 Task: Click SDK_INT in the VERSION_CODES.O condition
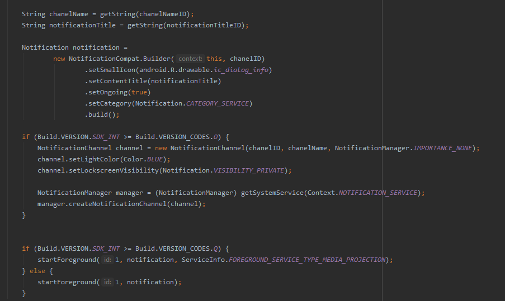pos(106,137)
